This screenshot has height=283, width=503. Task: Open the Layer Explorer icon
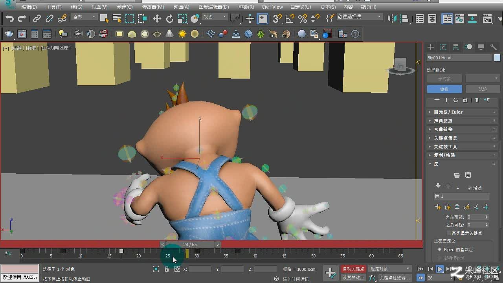pyautogui.click(x=432, y=18)
